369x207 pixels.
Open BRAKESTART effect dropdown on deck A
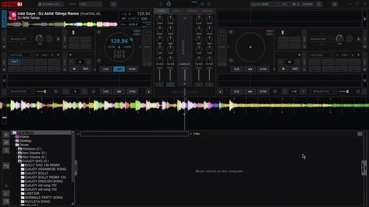[x=21, y=39]
